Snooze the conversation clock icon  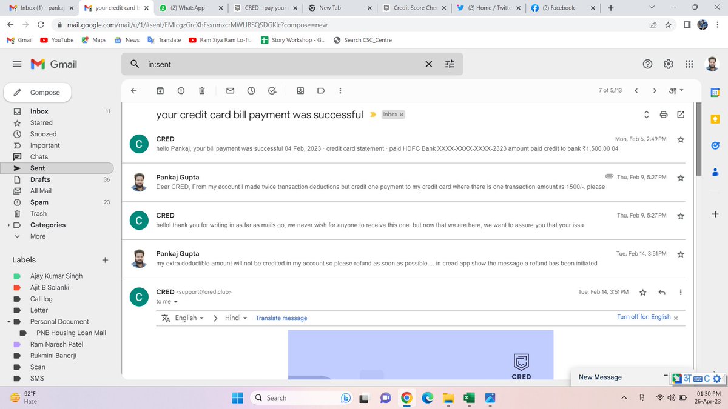pyautogui.click(x=251, y=91)
